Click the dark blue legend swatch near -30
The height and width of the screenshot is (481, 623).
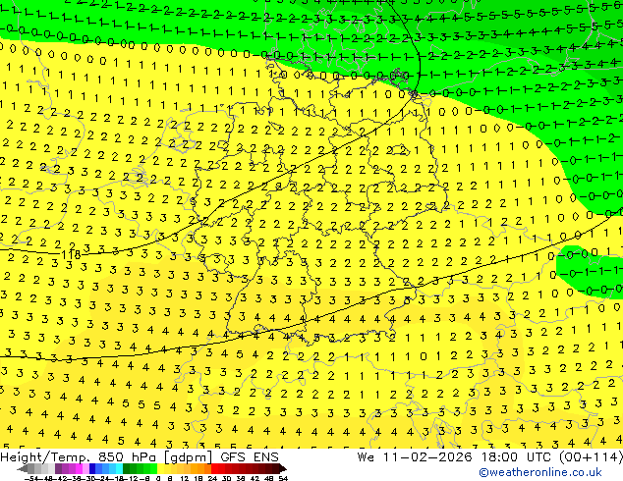coord(92,468)
